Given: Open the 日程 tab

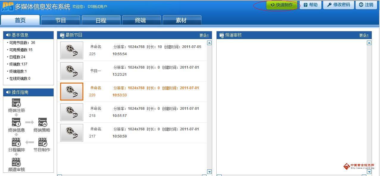Looking at the screenshot, I should click(101, 20).
